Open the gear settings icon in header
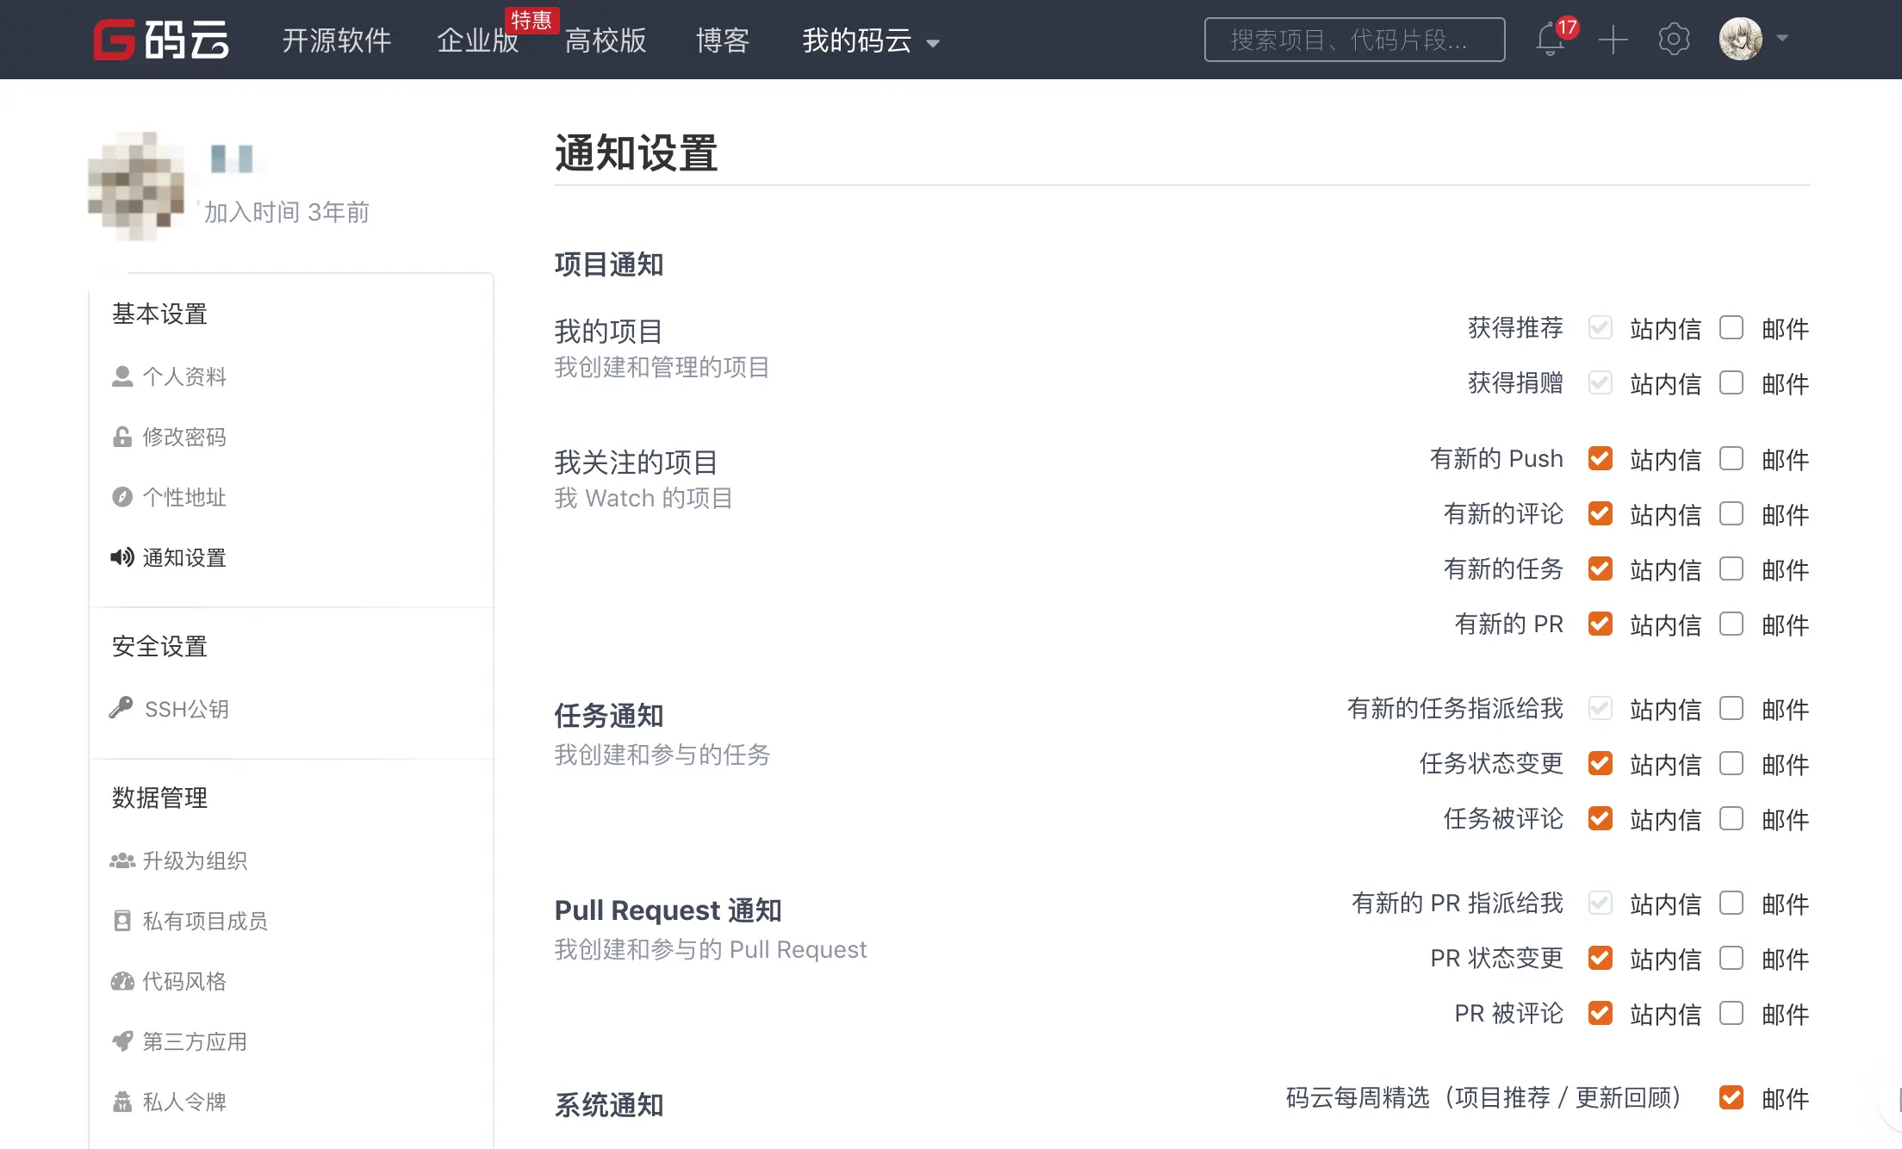 point(1674,40)
